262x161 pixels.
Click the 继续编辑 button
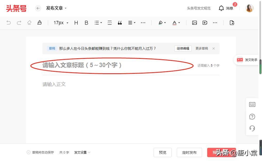coord(183,49)
